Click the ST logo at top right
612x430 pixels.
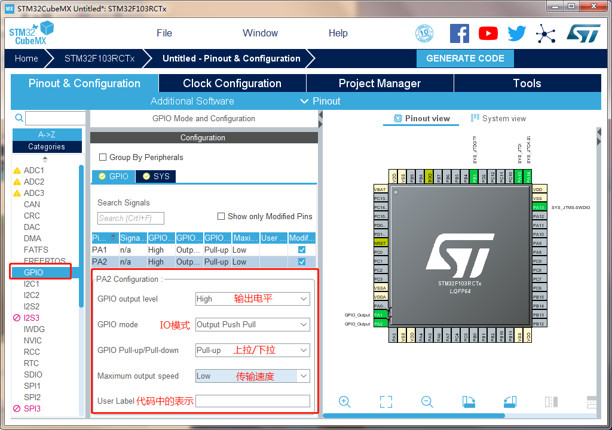pos(583,33)
